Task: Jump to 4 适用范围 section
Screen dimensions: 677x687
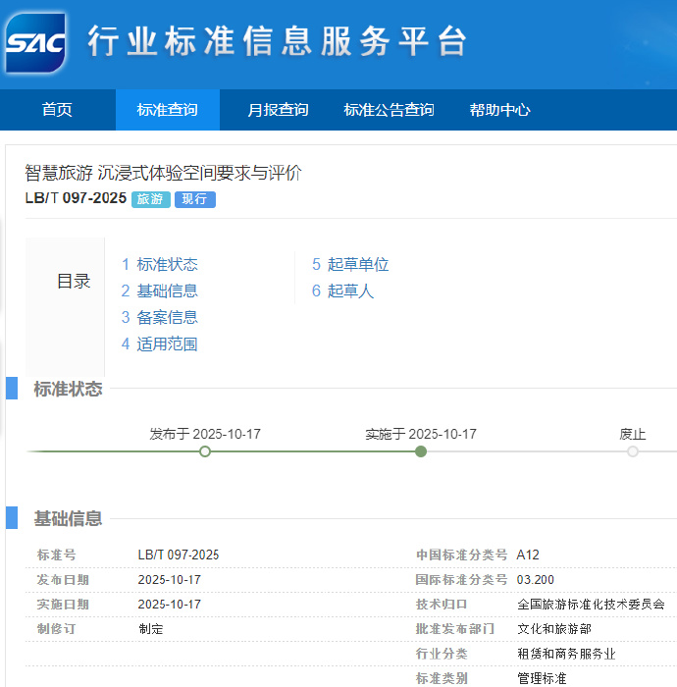Action: coord(160,343)
